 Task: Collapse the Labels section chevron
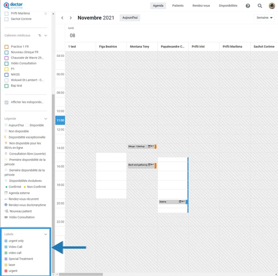45,234
